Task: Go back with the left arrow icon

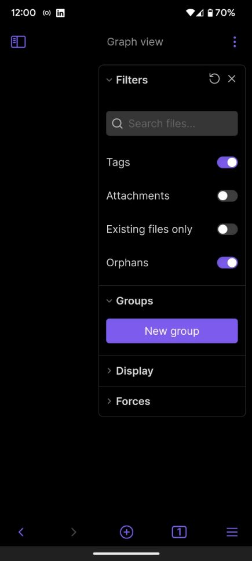Action: [21, 532]
